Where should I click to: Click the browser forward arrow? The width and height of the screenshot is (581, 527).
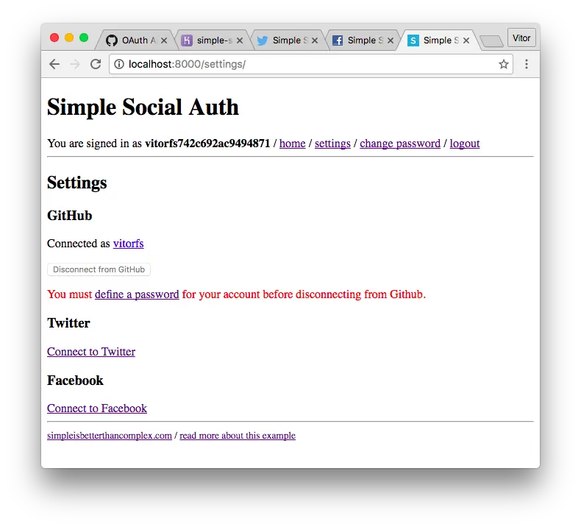coord(74,64)
